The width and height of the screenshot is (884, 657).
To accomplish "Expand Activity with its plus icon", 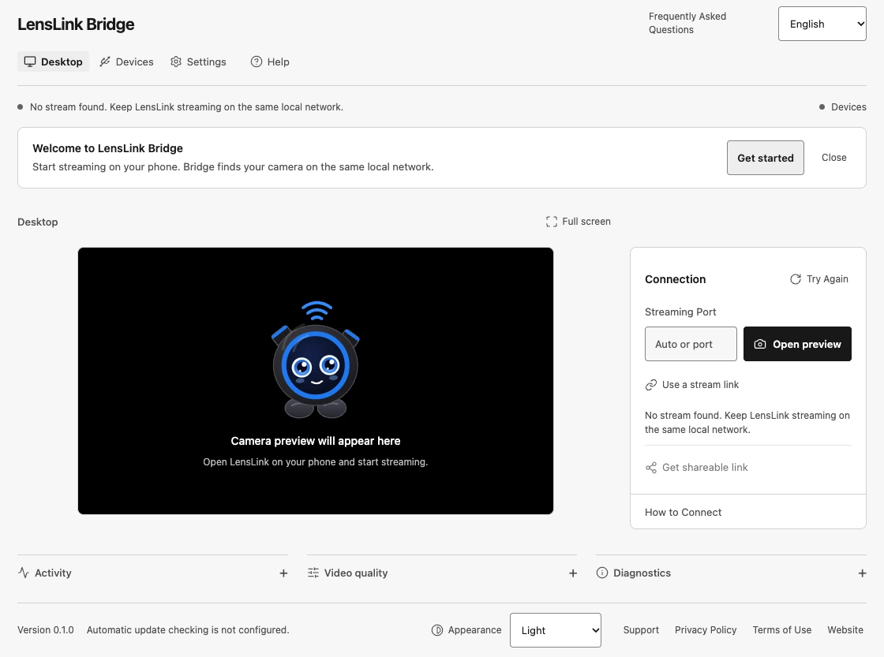I will tap(283, 573).
